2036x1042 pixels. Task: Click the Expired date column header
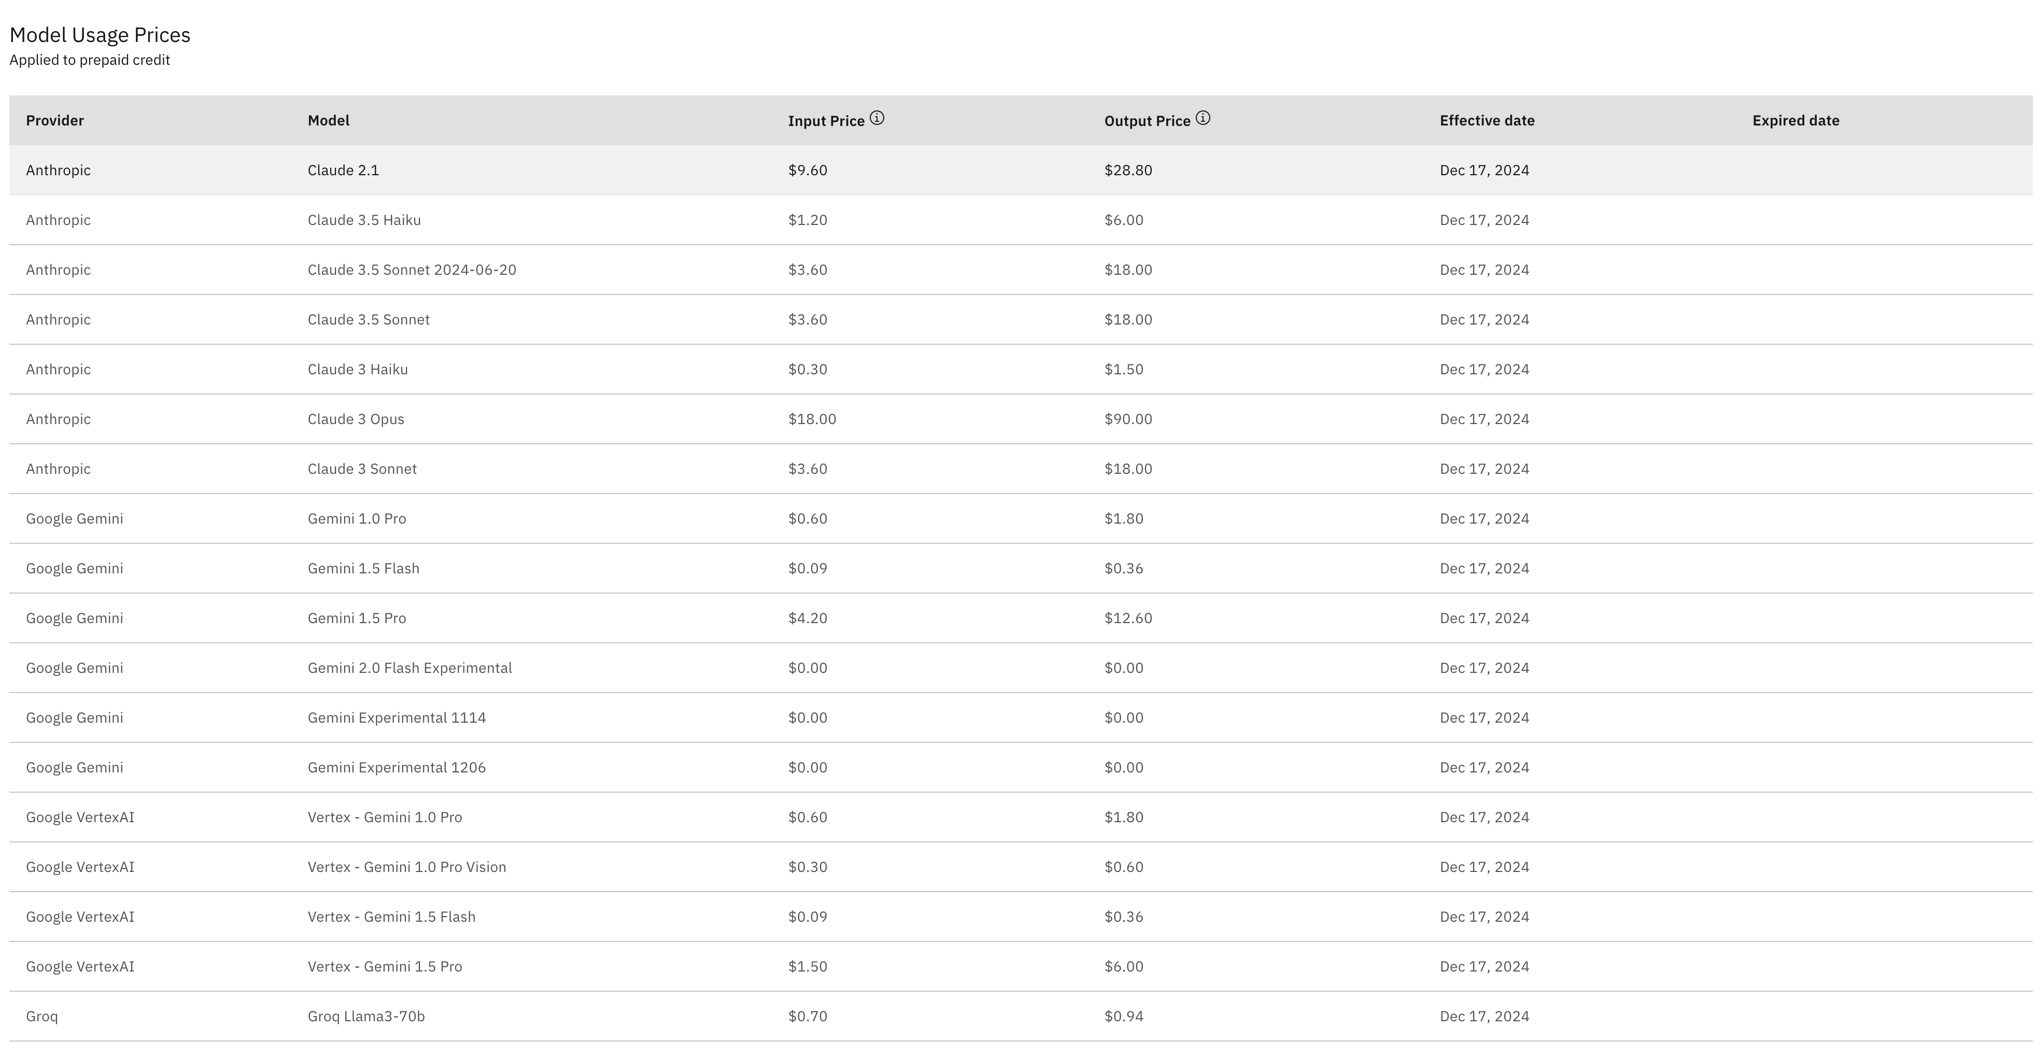(1795, 120)
